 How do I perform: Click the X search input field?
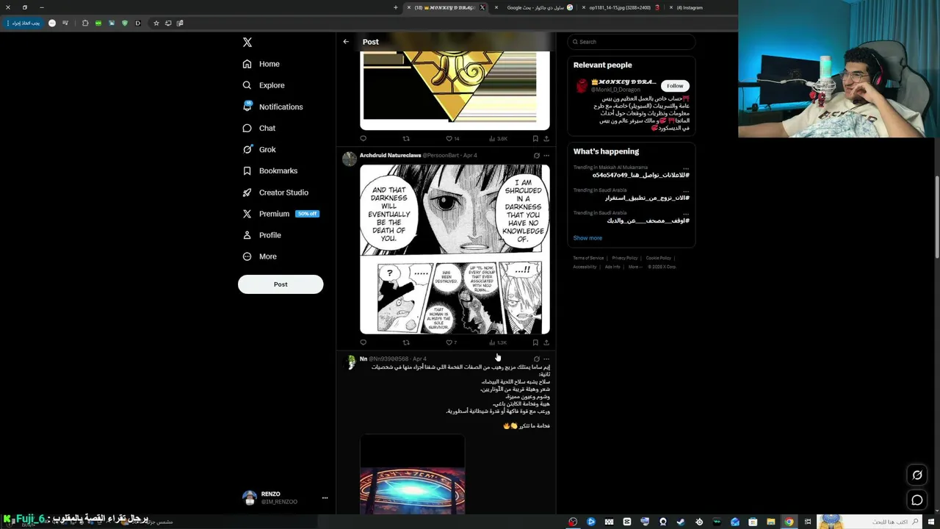[x=631, y=42]
